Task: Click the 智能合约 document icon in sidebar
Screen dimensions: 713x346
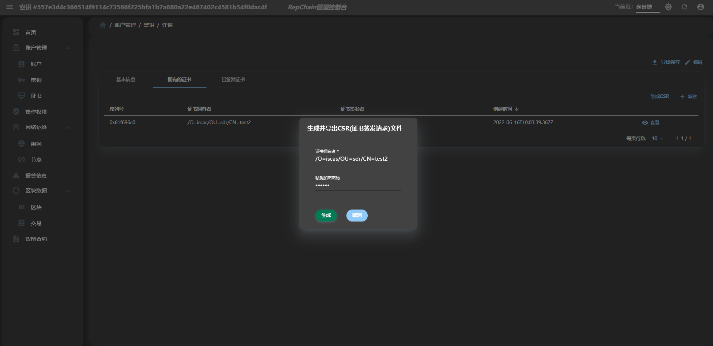Action: 16,239
